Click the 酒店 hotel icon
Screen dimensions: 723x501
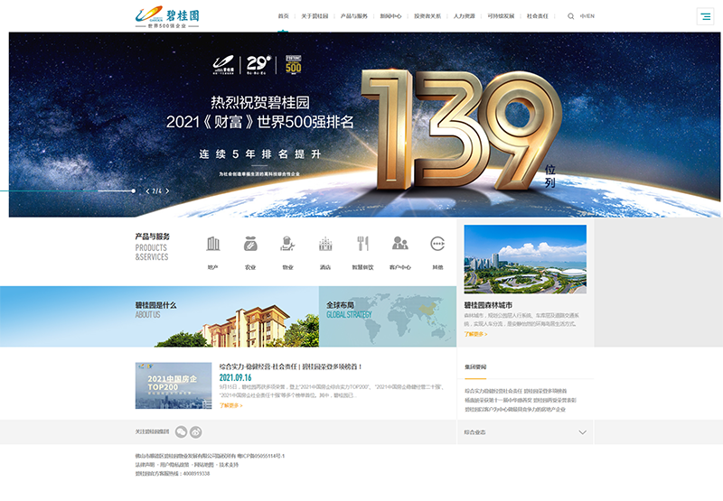tap(325, 244)
